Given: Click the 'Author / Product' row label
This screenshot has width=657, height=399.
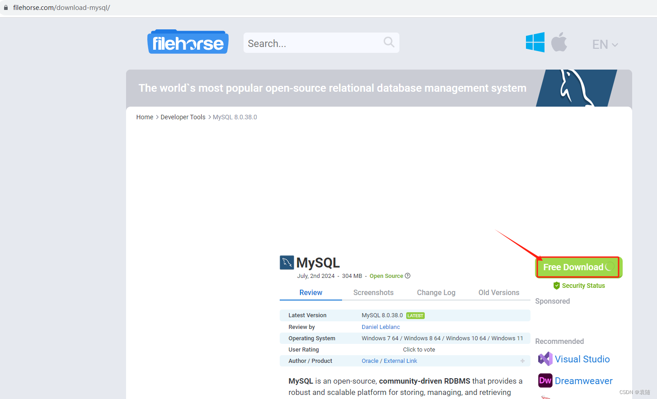Looking at the screenshot, I should pyautogui.click(x=310, y=361).
